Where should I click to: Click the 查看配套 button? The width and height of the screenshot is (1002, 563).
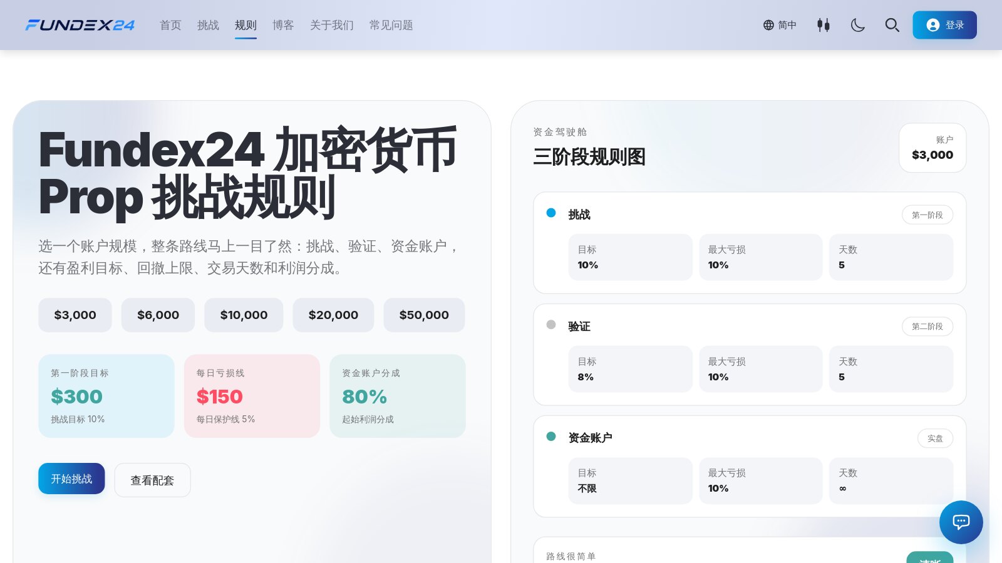tap(152, 480)
